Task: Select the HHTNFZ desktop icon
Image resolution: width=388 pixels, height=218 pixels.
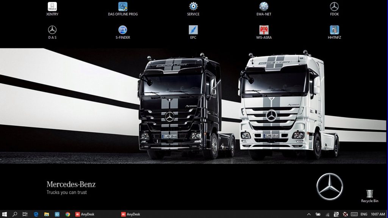Action: pyautogui.click(x=334, y=33)
